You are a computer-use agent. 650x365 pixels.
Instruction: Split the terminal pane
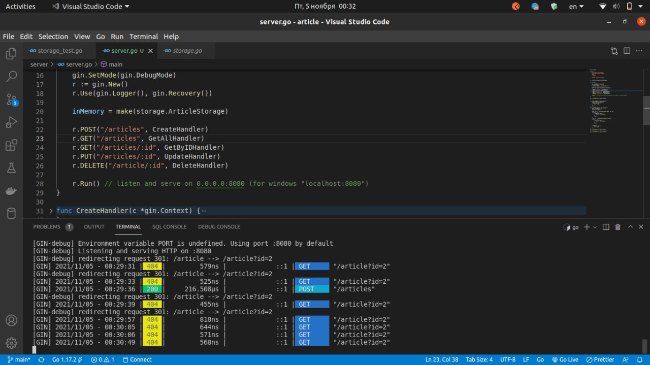(606, 227)
